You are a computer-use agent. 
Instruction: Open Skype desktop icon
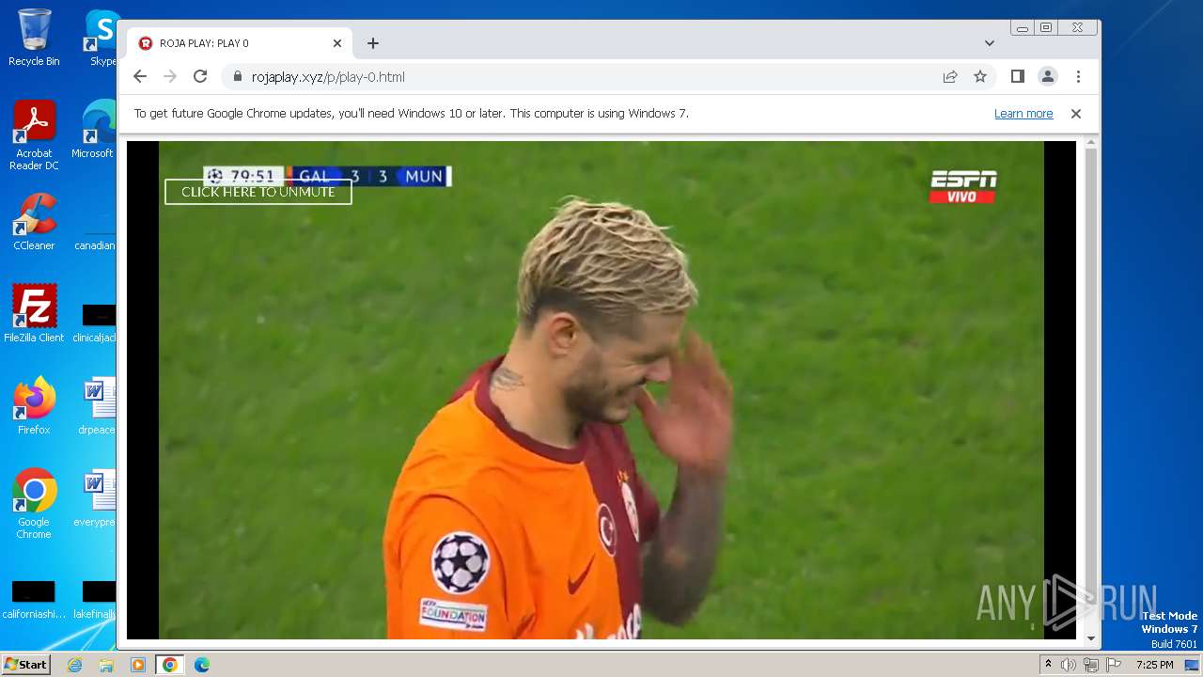tap(102, 38)
